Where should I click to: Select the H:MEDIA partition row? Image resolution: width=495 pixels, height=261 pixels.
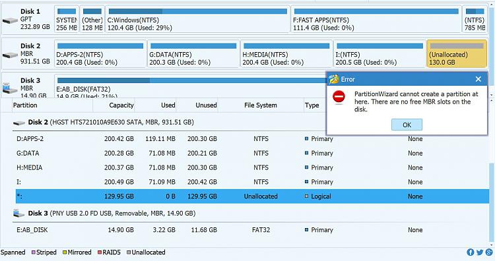tap(252, 167)
